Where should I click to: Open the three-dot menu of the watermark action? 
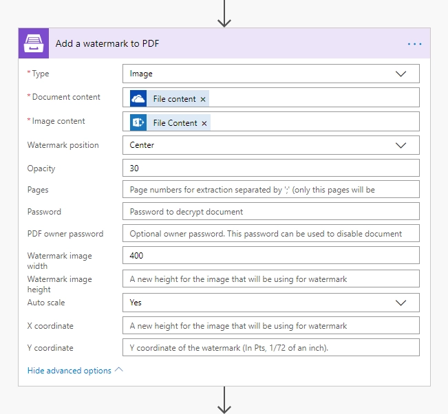414,44
